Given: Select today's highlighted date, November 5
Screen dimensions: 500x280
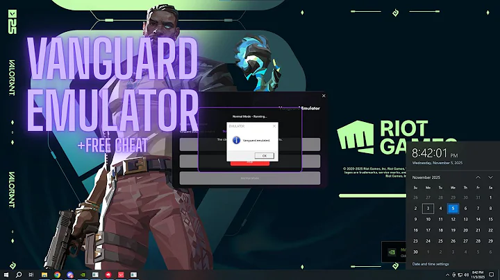Looking at the screenshot, I should point(453,209).
